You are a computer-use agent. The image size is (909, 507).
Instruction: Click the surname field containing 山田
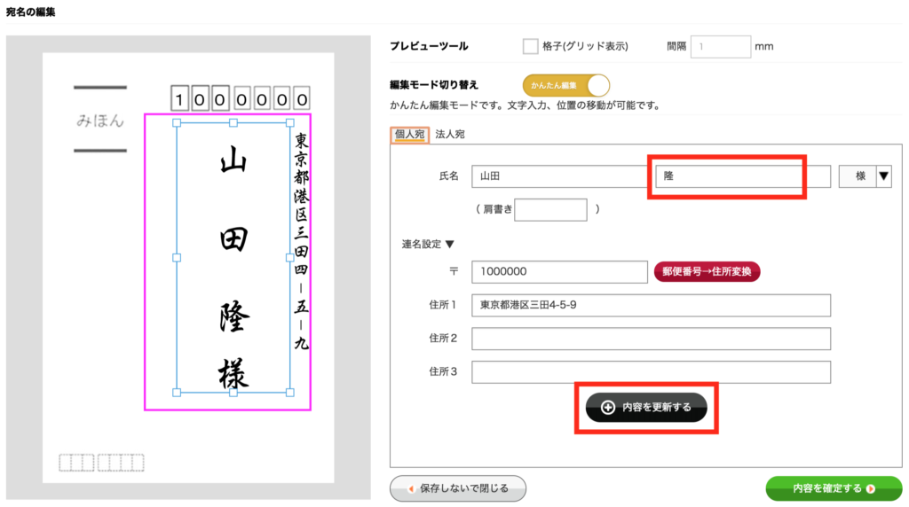point(561,176)
